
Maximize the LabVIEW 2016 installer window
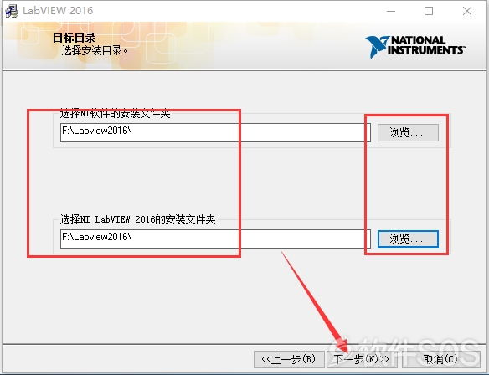point(429,11)
